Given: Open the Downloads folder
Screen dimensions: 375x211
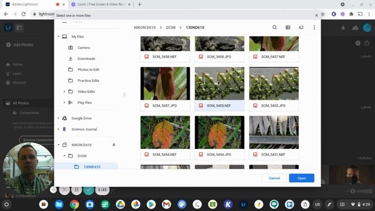Looking at the screenshot, I should (86, 59).
